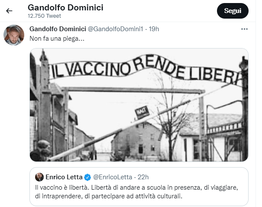The width and height of the screenshot is (262, 207).
Task: Click the header title Gandolfo Dominici
Action: pos(65,7)
